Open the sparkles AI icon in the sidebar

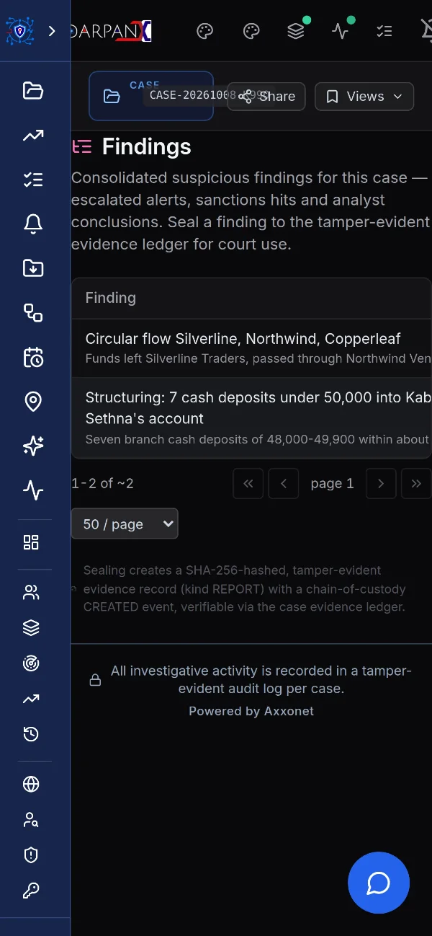(x=33, y=446)
